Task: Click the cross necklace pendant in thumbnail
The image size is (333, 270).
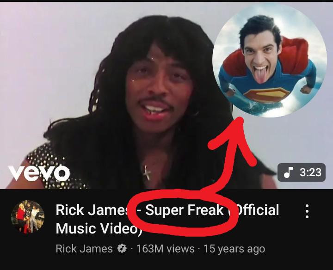Action: click(147, 172)
